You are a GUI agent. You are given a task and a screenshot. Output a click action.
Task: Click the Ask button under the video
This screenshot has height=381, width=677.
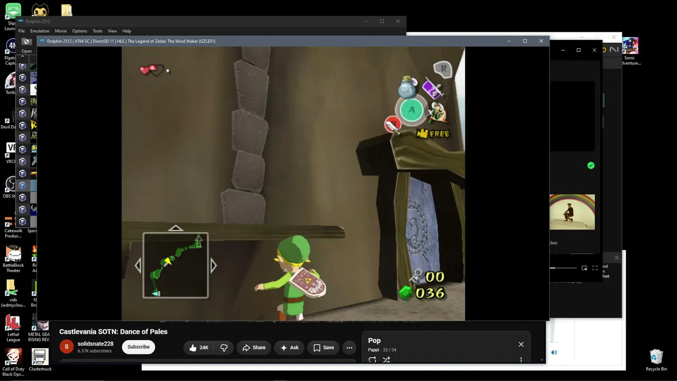289,348
